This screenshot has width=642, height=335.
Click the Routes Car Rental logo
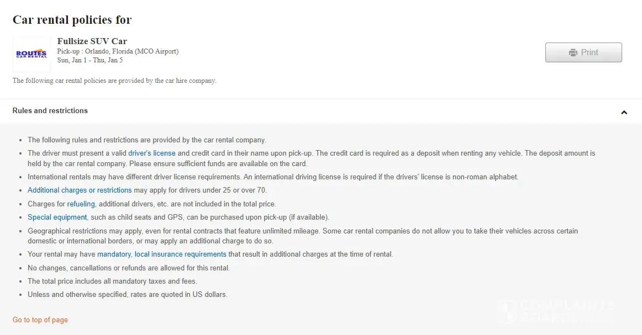31,54
